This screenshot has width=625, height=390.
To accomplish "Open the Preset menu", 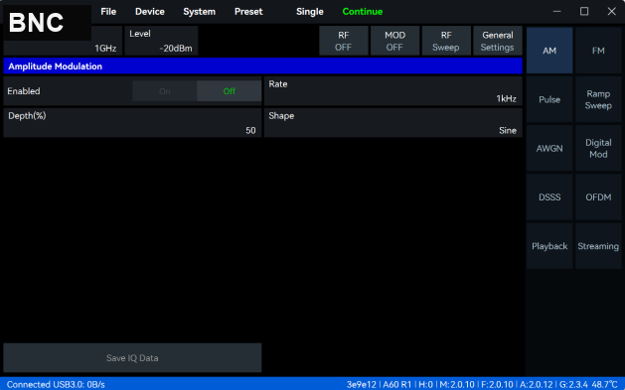I will [x=248, y=12].
